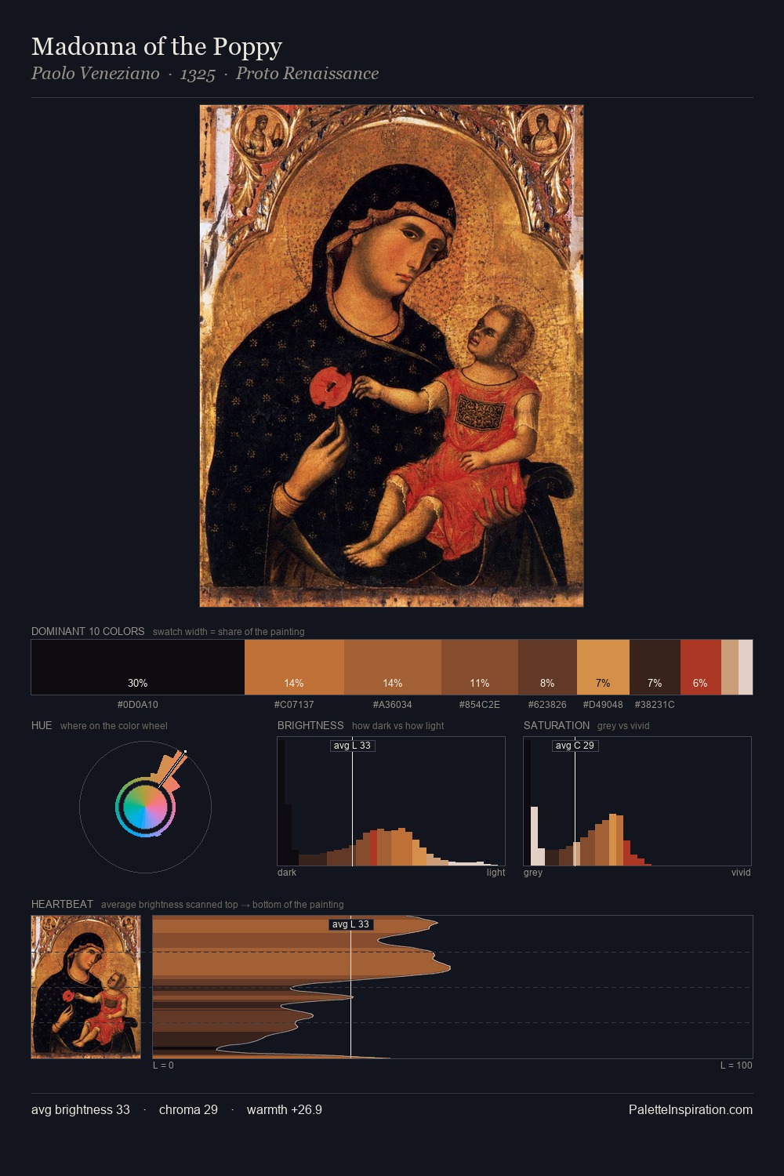784x1176 pixels.
Task: Click the footer text warmth +26.9
Action: [x=285, y=1109]
